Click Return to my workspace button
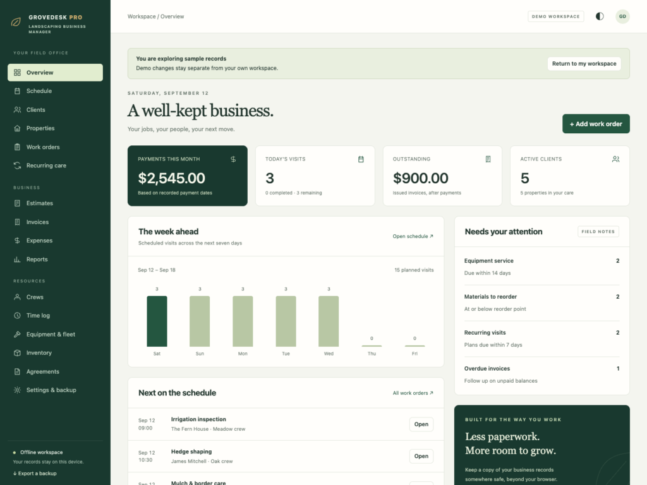 click(584, 64)
